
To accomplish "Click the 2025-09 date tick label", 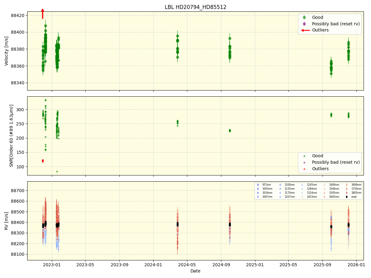I will pos(322,265).
